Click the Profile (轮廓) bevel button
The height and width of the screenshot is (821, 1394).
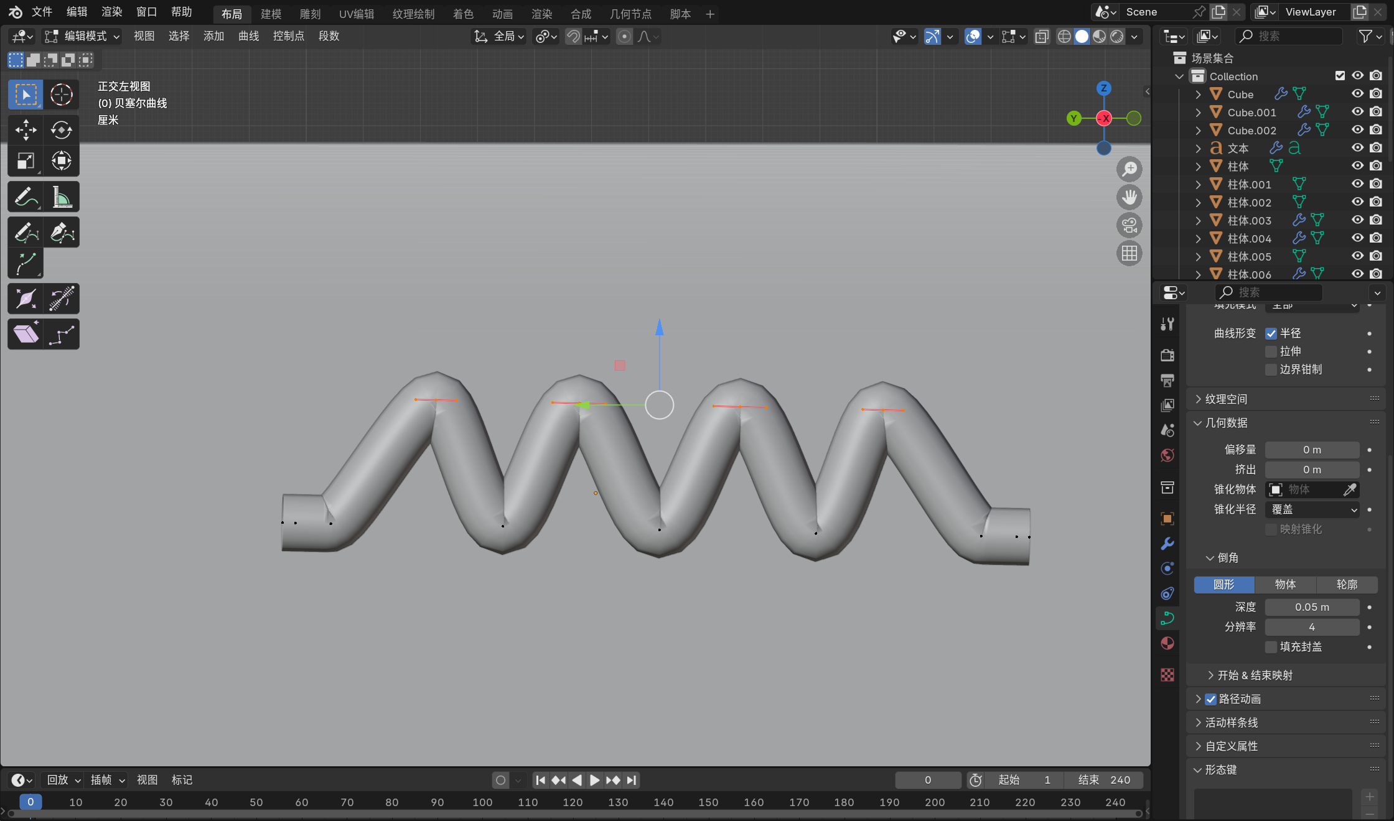pos(1347,585)
